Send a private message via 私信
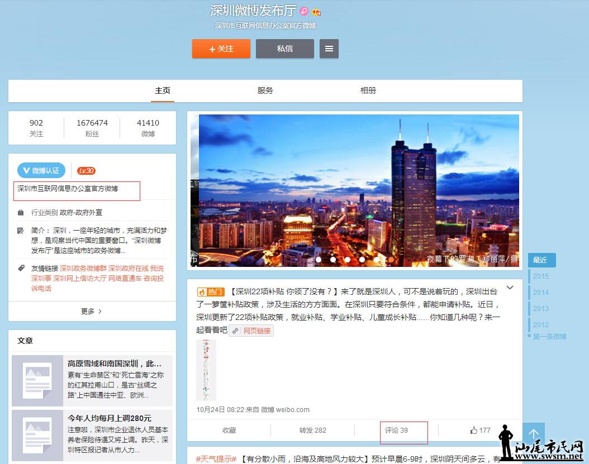 pos(285,49)
